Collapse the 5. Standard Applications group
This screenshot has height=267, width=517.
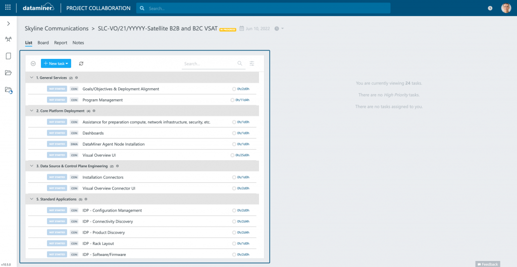click(32, 199)
